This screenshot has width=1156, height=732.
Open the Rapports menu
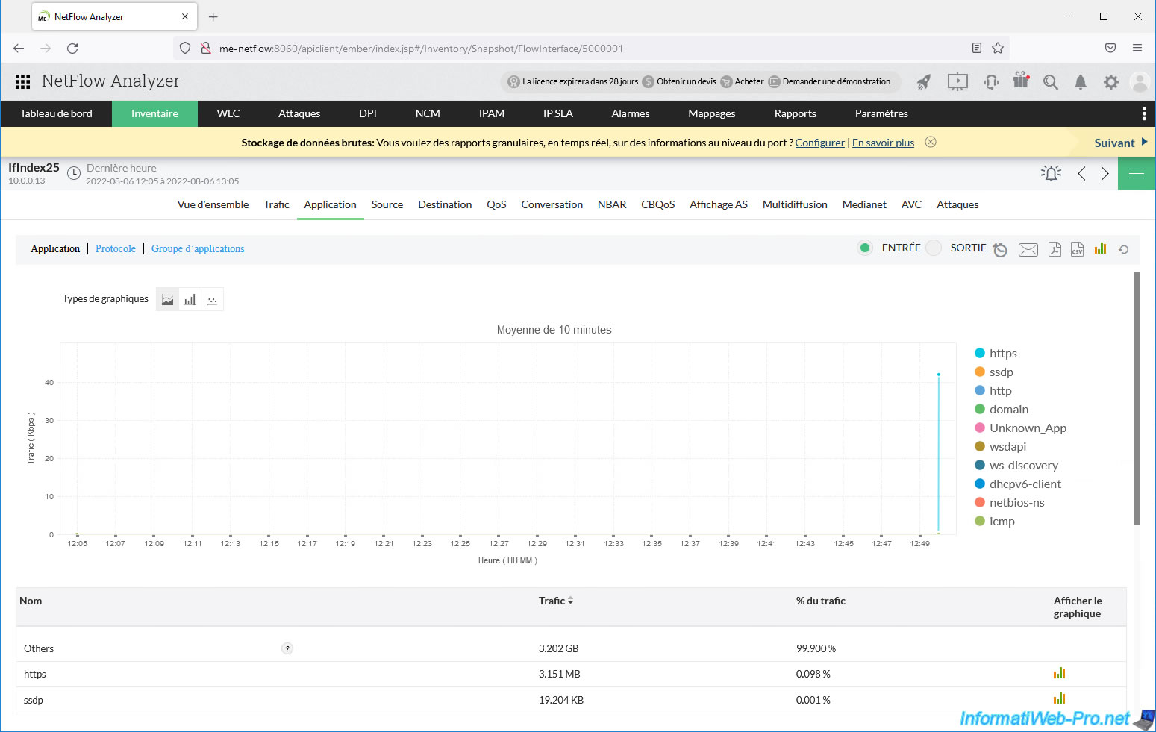(x=795, y=113)
